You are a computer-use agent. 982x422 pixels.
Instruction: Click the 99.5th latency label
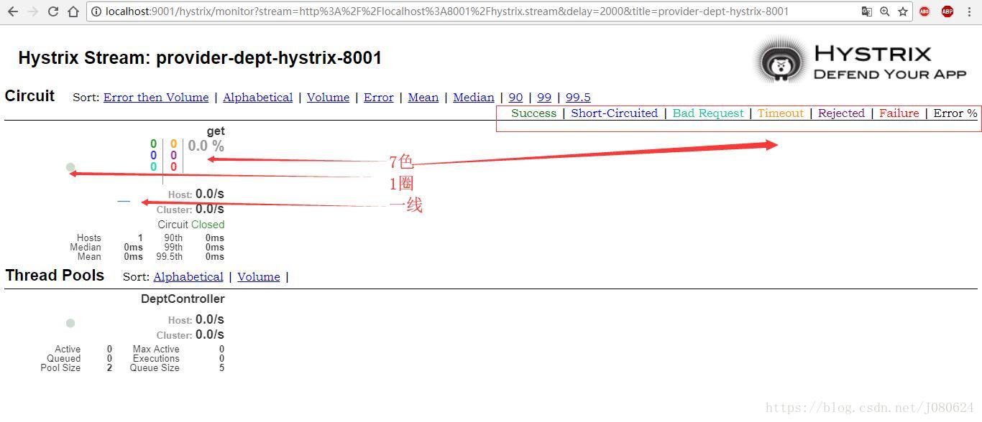tap(170, 257)
